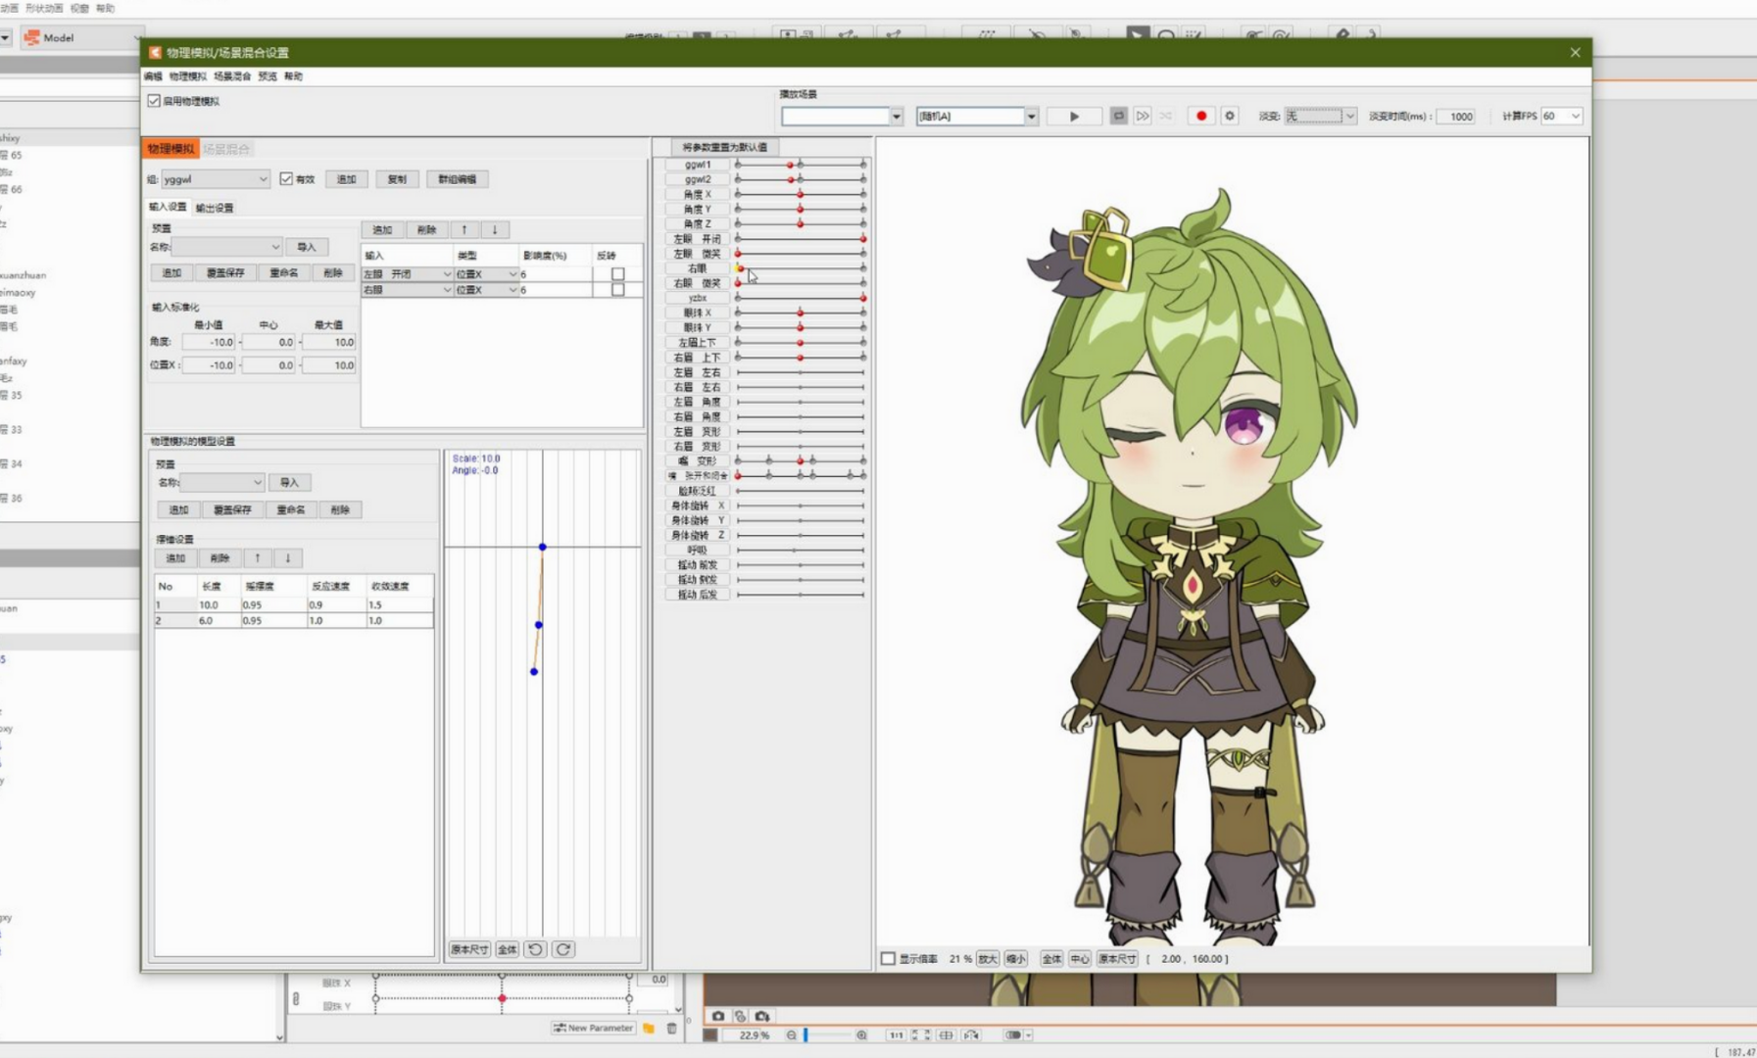Start recording with the red record button
The image size is (1757, 1058).
pyautogui.click(x=1201, y=116)
